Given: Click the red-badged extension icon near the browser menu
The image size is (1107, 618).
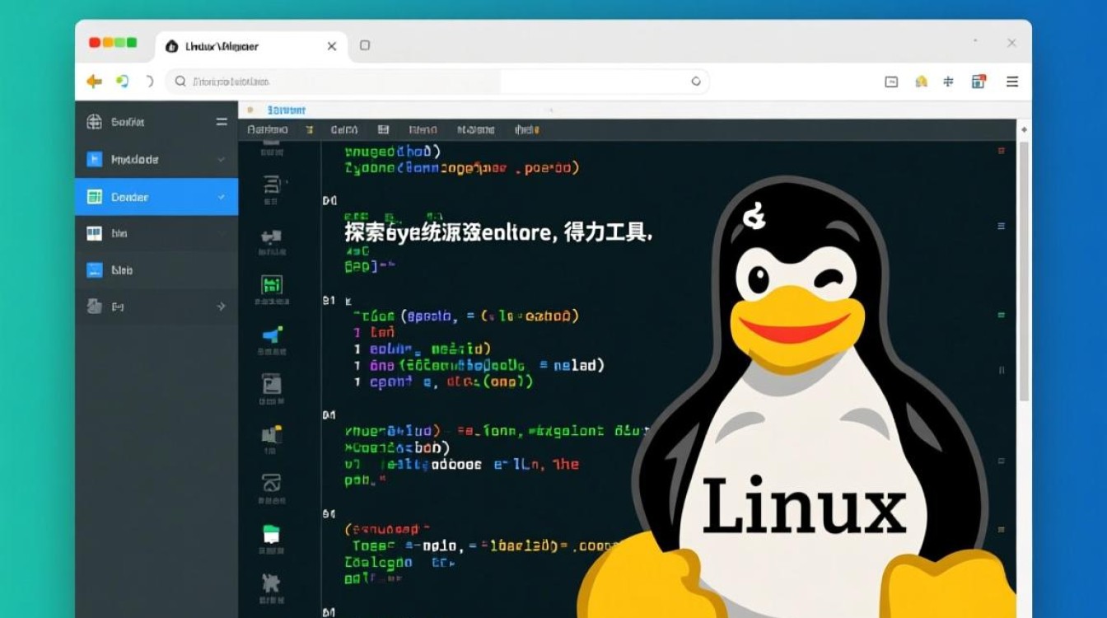Looking at the screenshot, I should coord(979,81).
